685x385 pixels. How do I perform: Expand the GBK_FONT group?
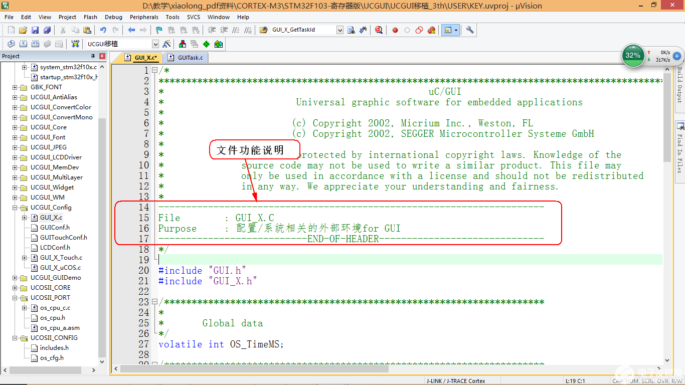(x=15, y=87)
